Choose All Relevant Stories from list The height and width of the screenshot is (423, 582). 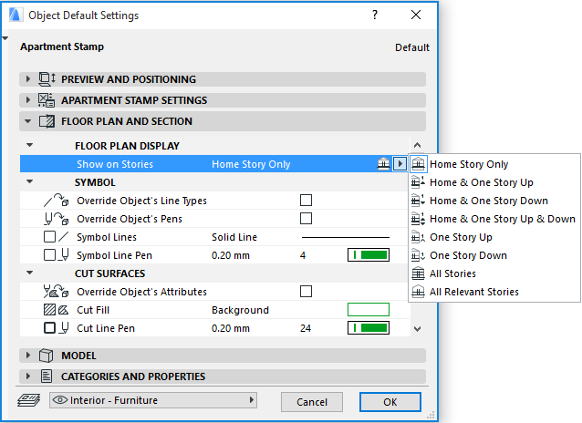pyautogui.click(x=474, y=292)
